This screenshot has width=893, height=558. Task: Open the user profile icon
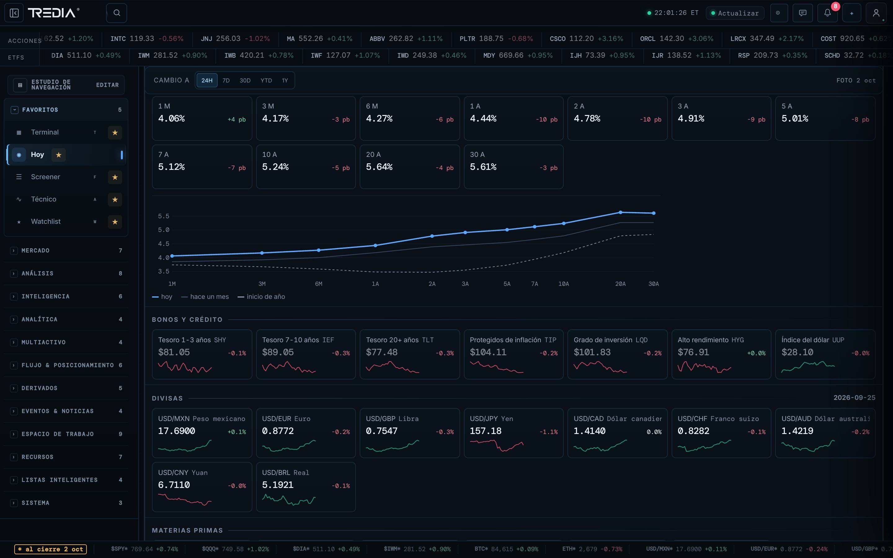click(876, 13)
